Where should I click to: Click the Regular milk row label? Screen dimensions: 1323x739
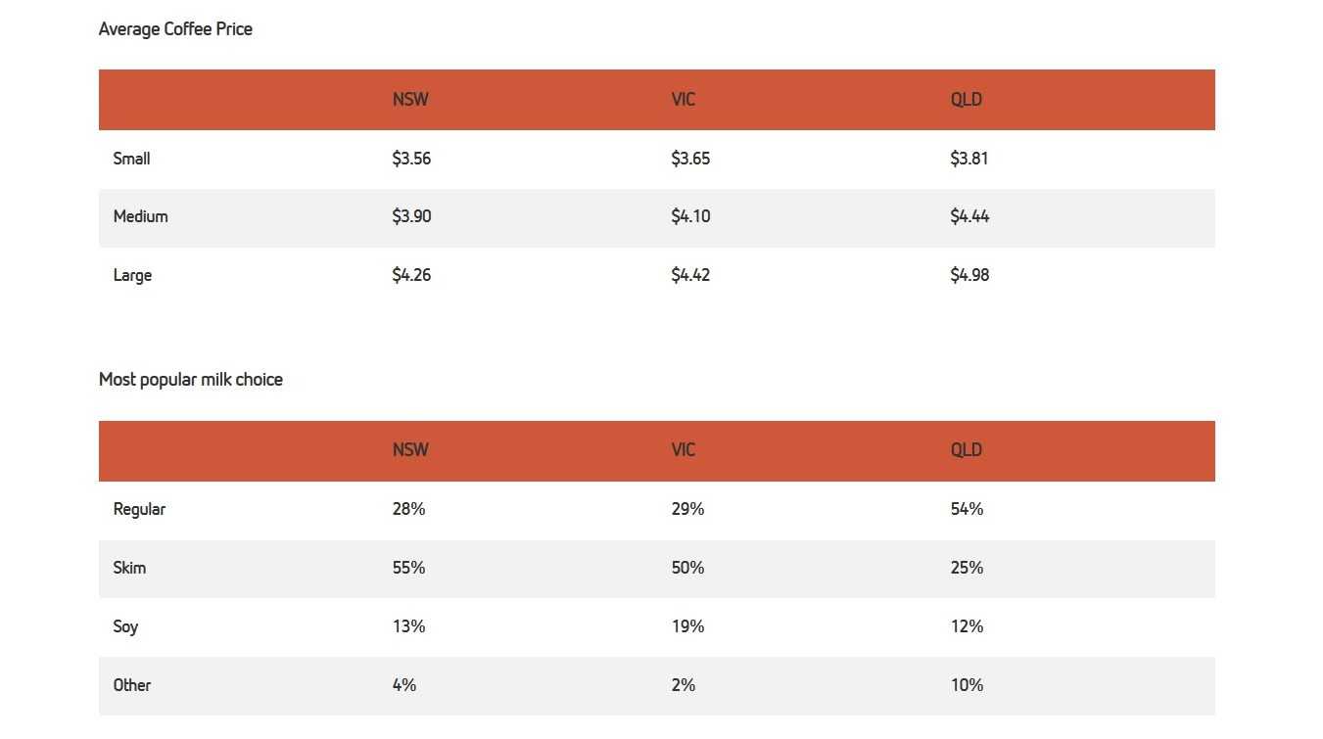tap(140, 510)
